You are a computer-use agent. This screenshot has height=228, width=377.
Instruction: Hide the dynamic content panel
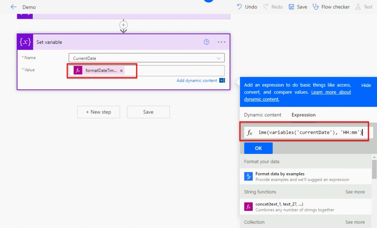366,85
